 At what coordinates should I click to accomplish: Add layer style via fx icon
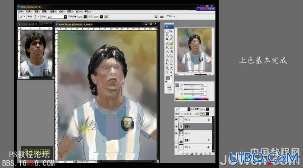[187, 154]
